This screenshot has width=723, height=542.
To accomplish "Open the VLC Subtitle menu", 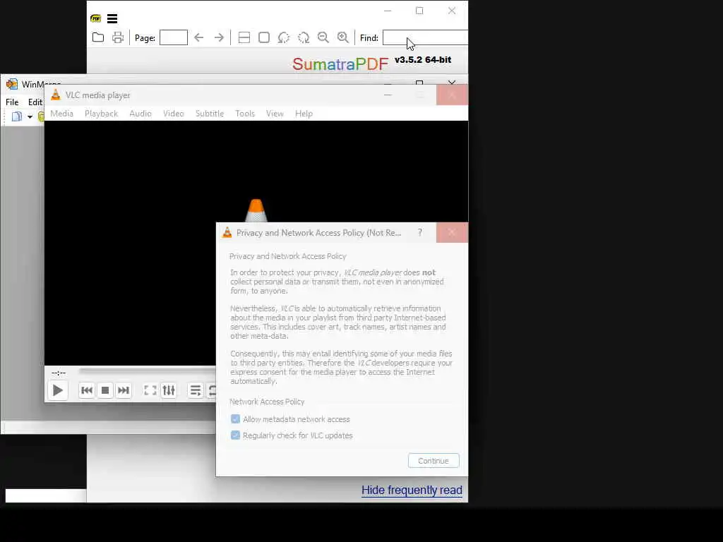I will point(210,114).
